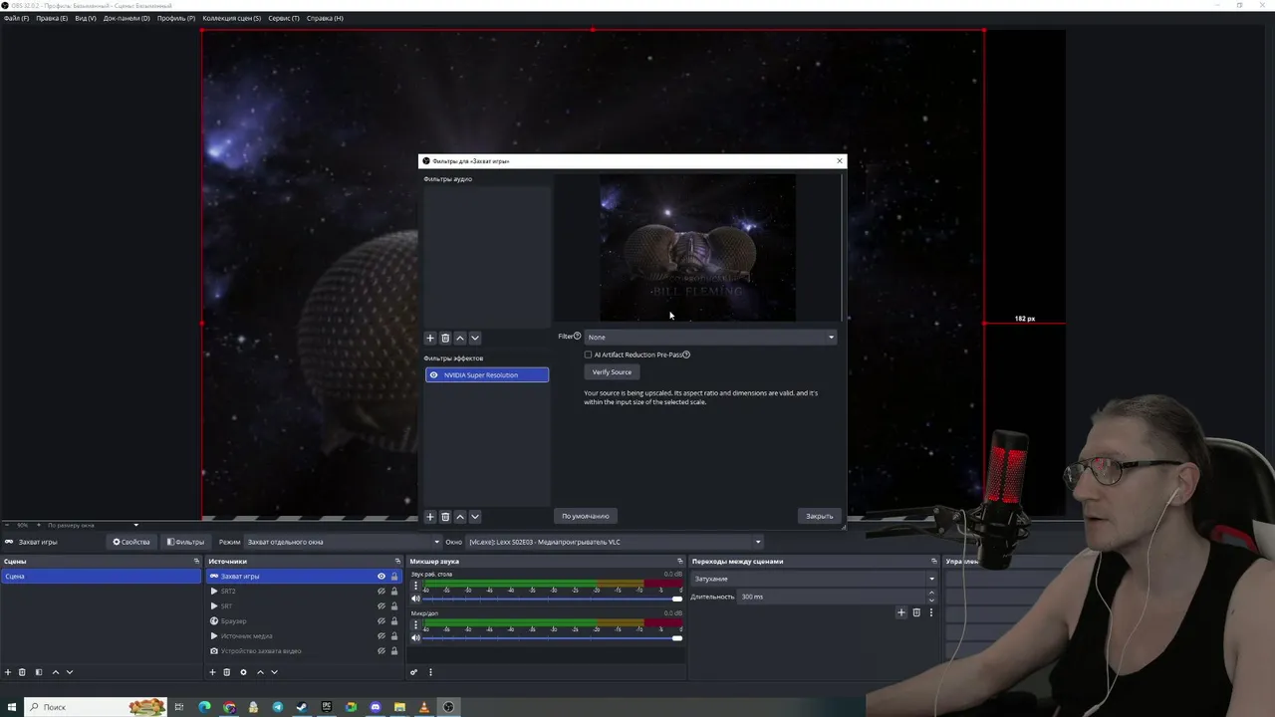Add a new effect filter with plus icon

(430, 516)
